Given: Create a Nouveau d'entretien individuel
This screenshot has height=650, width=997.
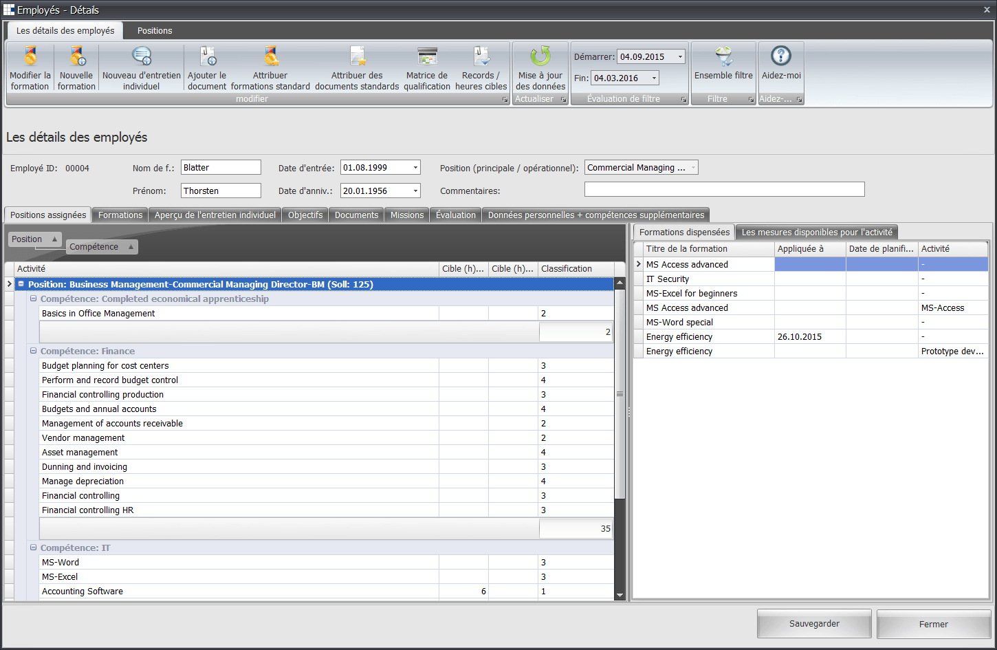Looking at the screenshot, I should pyautogui.click(x=142, y=67).
